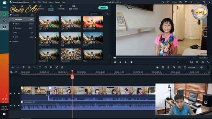Click the Login link
Screen dimensions: 212x119
coord(174,2)
